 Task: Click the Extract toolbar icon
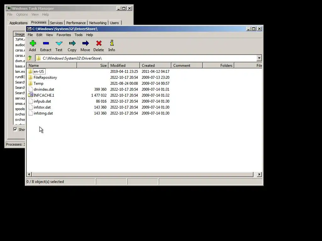click(x=46, y=43)
